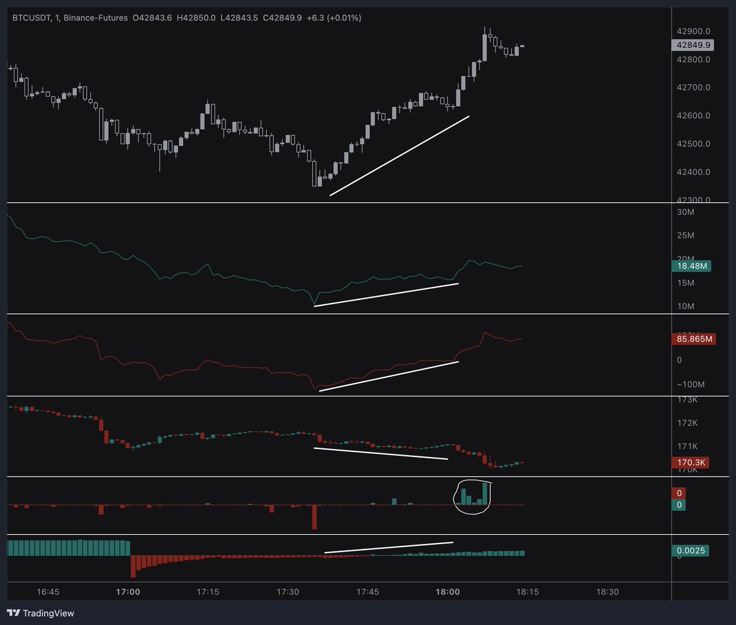The width and height of the screenshot is (736, 625).
Task: Click the green 18.48M indicator value tag
Action: coord(692,266)
